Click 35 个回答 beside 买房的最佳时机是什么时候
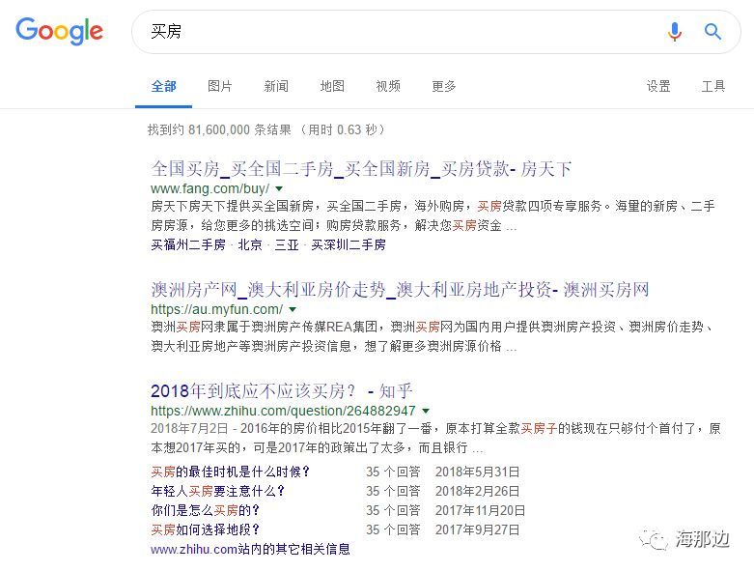Viewport: 754px width, 572px height. (393, 472)
